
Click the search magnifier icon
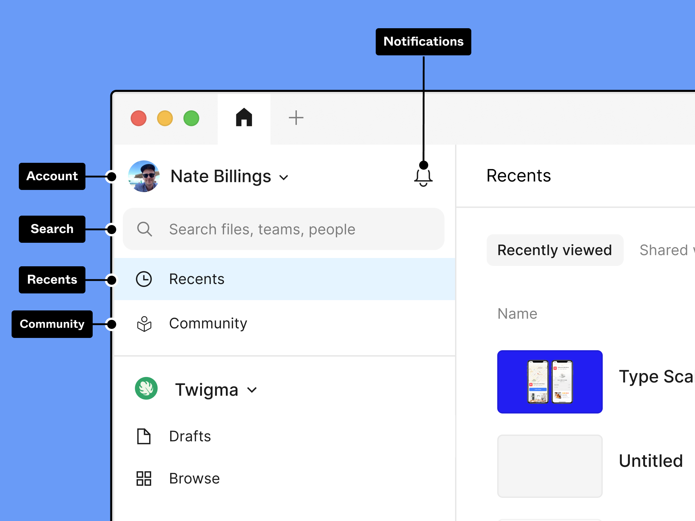144,229
